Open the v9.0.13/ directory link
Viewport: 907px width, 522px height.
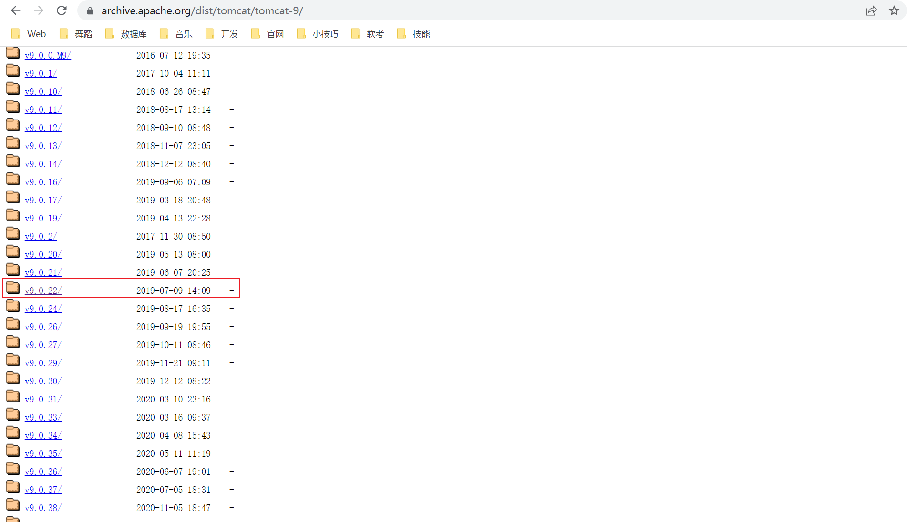click(43, 146)
